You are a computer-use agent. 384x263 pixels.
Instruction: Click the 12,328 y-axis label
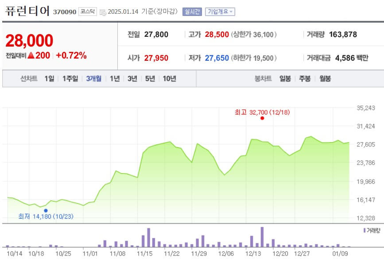coord(366,218)
